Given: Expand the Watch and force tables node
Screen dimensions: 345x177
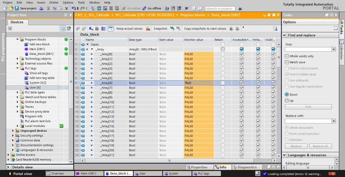Looking at the screenshot, I should click(x=17, y=97).
